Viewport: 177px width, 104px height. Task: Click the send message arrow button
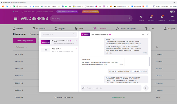(x=146, y=88)
